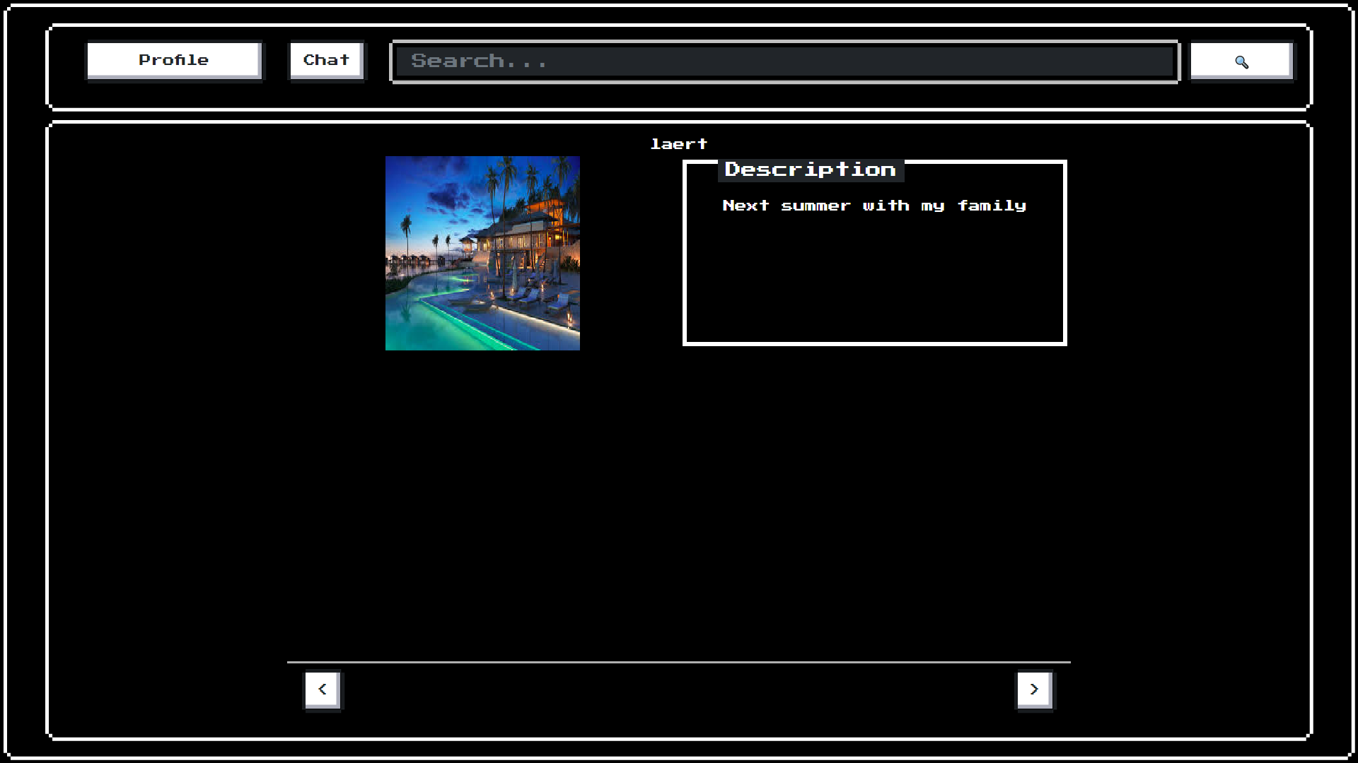Click the Description heading label
Viewport: 1358px width, 763px height.
click(x=810, y=170)
